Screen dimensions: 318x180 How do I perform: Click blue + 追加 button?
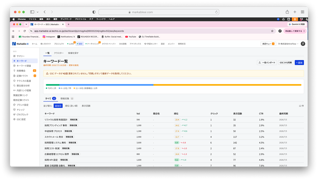[299, 62]
